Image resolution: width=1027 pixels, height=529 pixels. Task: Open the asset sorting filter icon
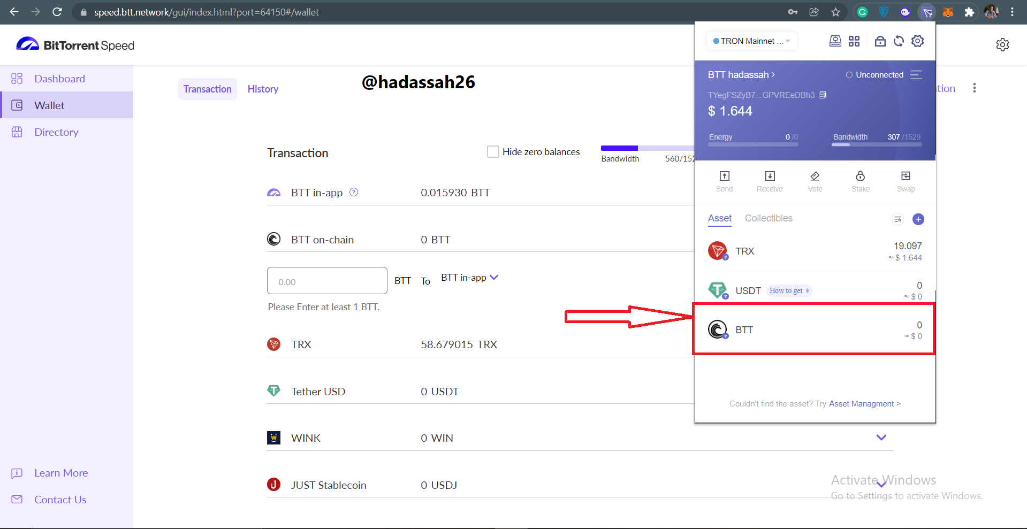pyautogui.click(x=897, y=219)
